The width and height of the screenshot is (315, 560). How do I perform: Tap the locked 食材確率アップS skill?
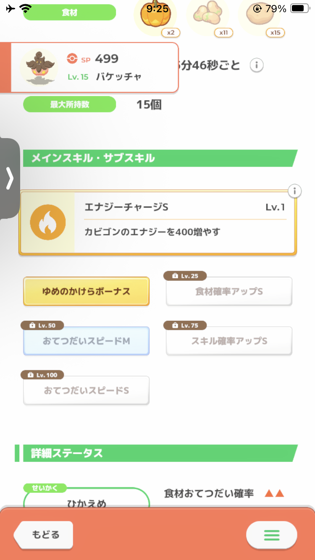click(x=229, y=291)
